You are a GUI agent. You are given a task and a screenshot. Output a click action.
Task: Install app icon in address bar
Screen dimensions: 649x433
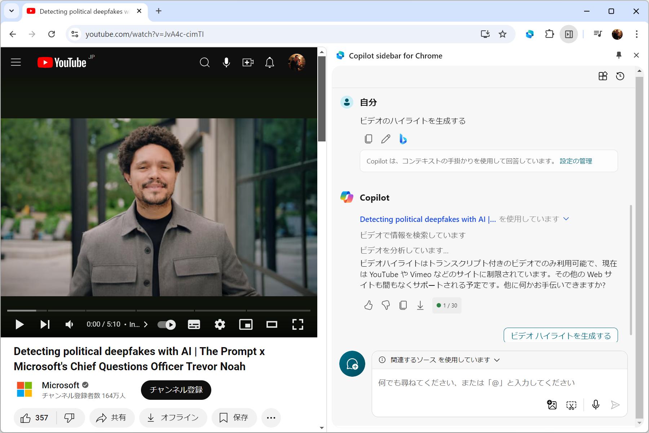tap(485, 34)
